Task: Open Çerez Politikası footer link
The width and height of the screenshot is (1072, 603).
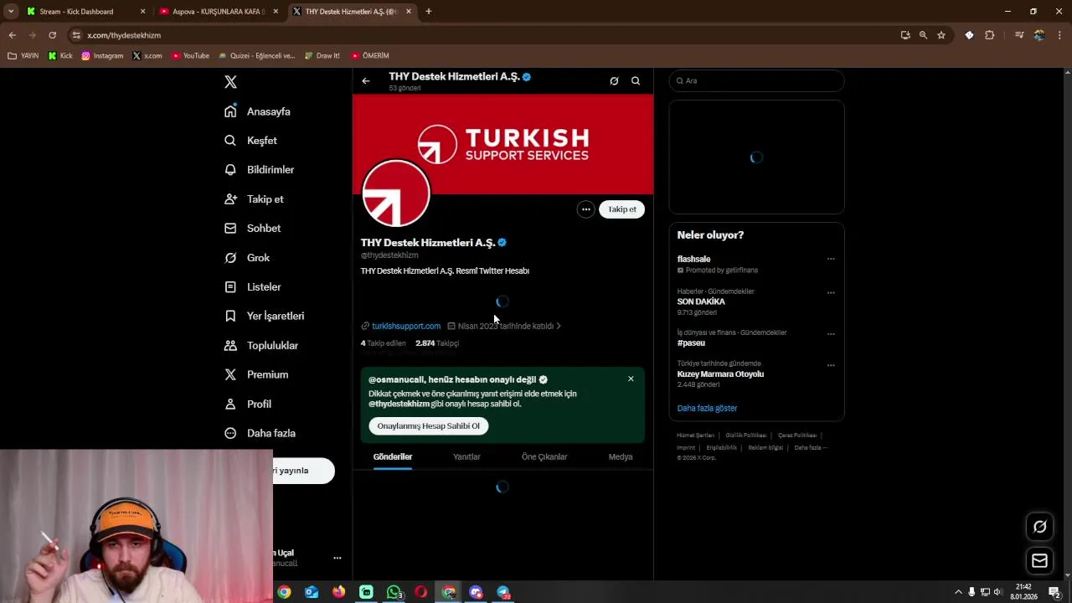Action: [797, 435]
